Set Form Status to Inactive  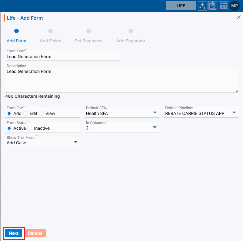(x=30, y=128)
